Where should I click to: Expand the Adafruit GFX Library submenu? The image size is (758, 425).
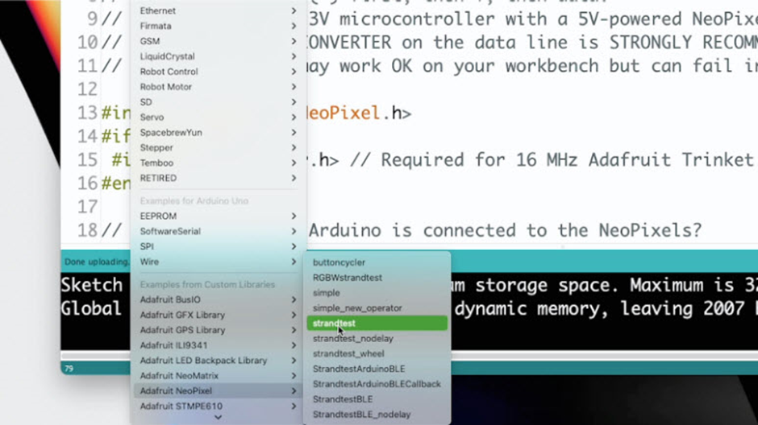click(x=218, y=315)
